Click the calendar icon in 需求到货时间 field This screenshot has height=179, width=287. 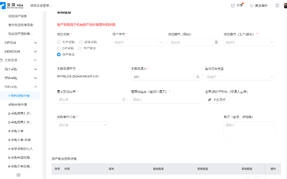click(124, 99)
